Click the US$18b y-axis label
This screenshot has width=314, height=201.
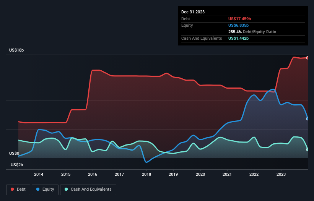(x=17, y=50)
